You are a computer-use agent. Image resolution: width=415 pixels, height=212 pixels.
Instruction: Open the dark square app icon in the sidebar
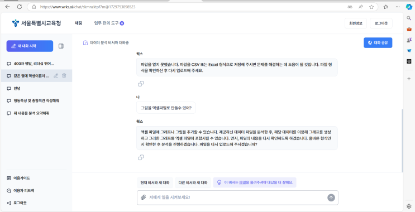[x=409, y=61]
